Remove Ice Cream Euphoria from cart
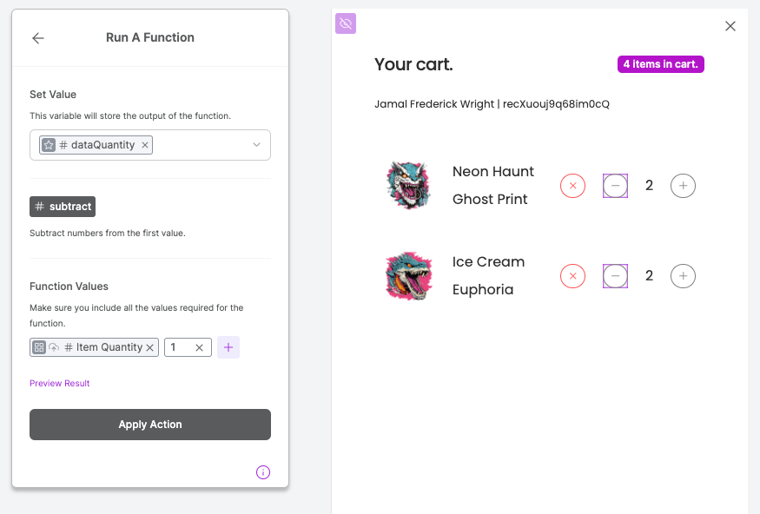The height and width of the screenshot is (514, 760). (x=572, y=276)
